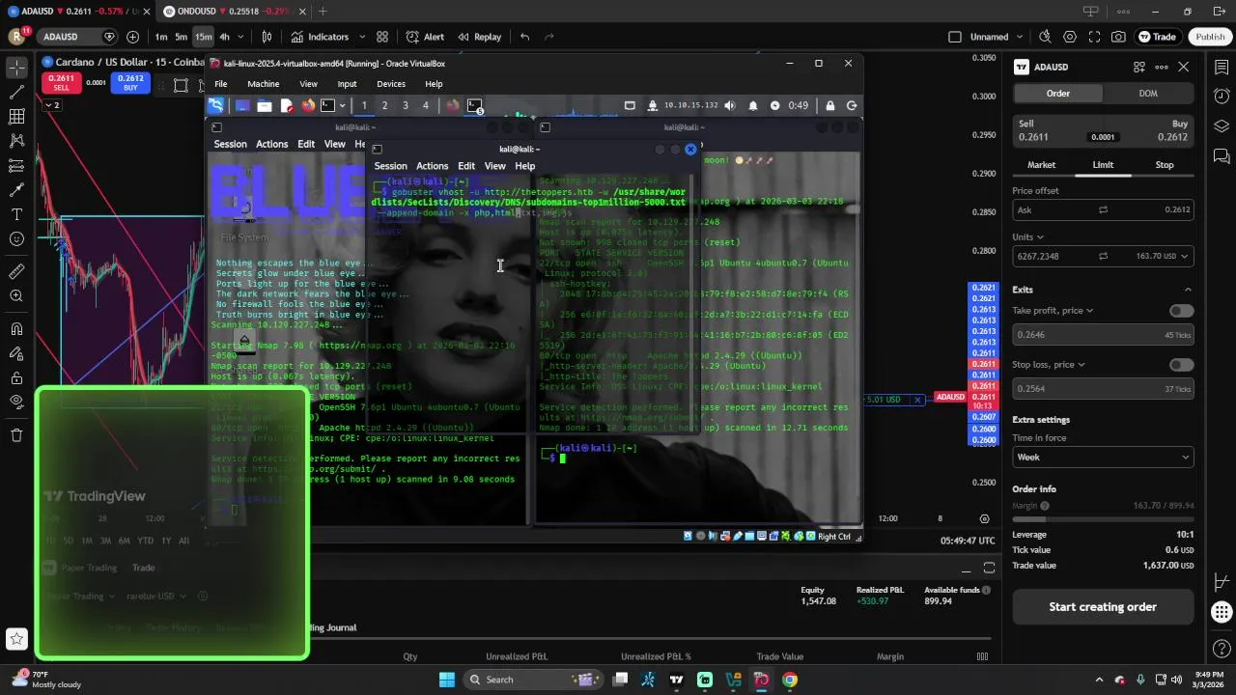Open the Kali file manager icon
Image resolution: width=1236 pixels, height=695 pixels.
(x=265, y=105)
